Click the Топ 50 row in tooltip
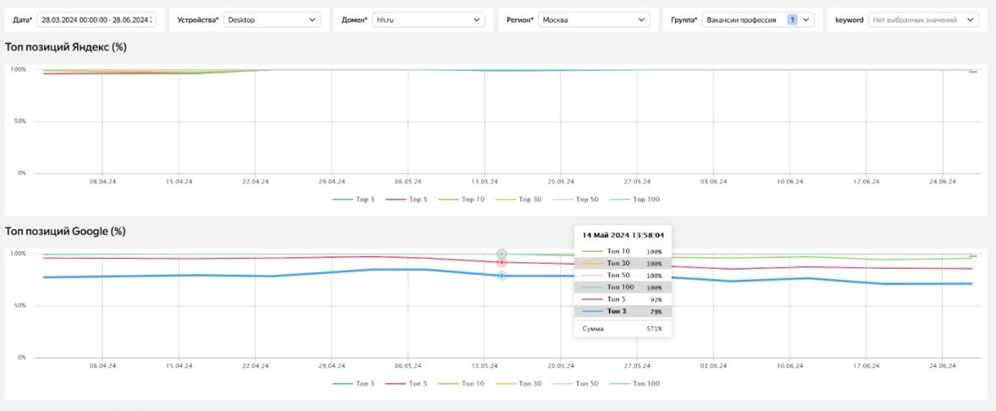Screen dimensions: 996x411 point(623,276)
